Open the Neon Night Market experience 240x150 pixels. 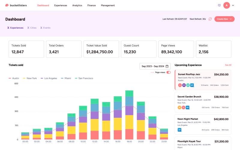(203, 124)
